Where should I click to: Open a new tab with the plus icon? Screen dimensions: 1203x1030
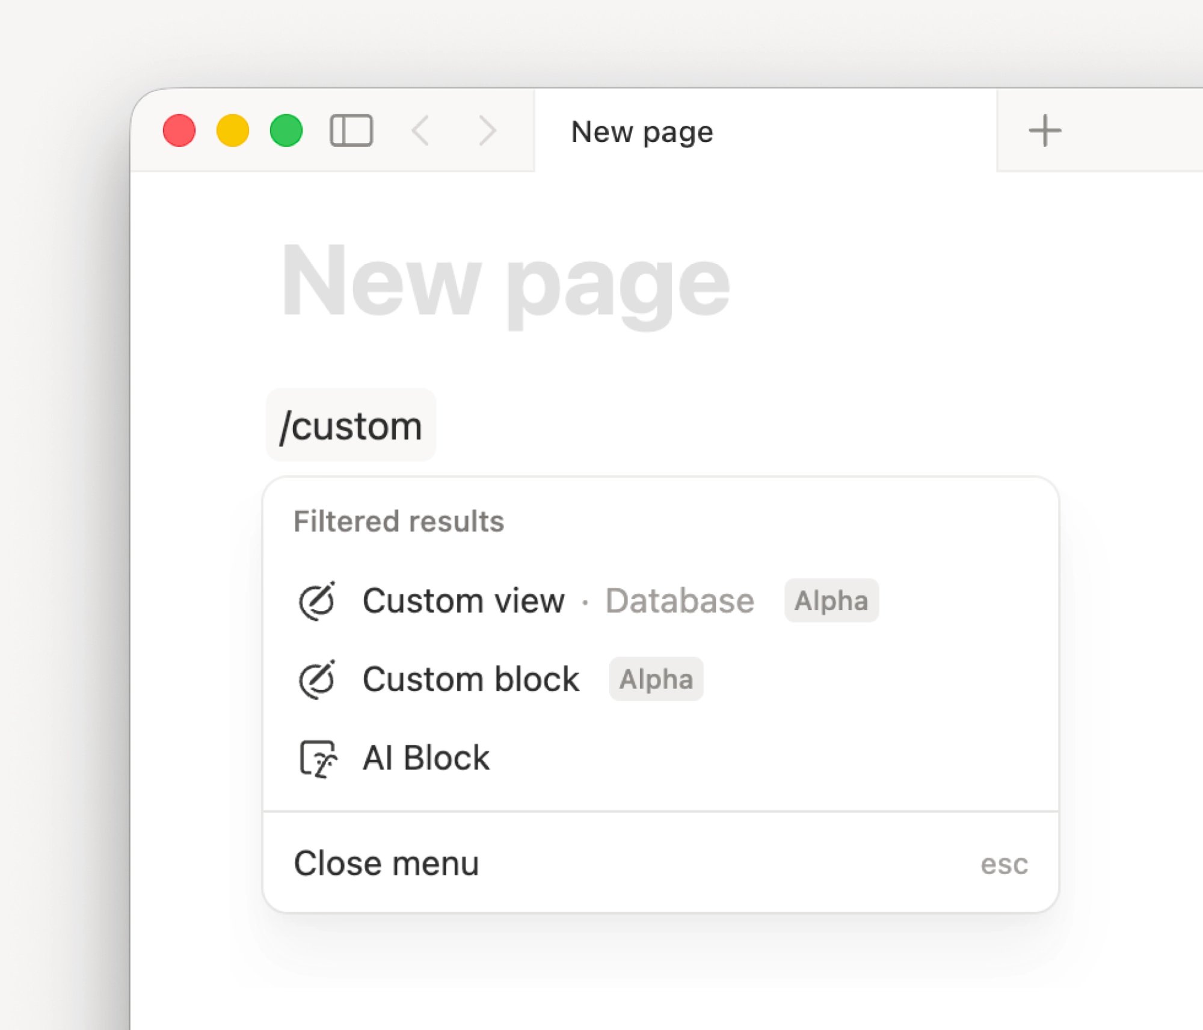[1045, 131]
